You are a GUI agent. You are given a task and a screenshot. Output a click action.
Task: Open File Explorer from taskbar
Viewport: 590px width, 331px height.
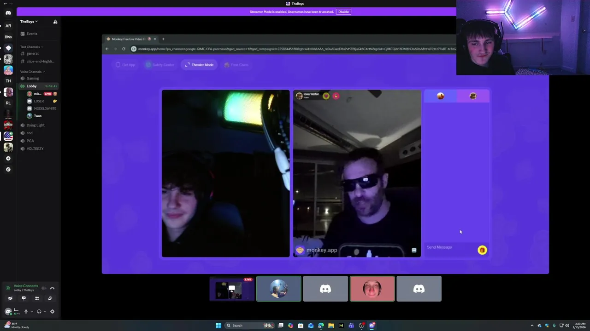tap(331, 325)
